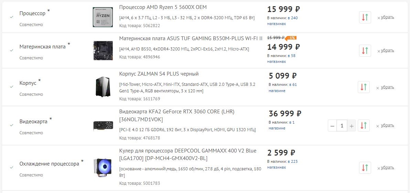The width and height of the screenshot is (410, 193).
Task: Open the AMD Ryzen 5 5600X product title
Action: [163, 7]
